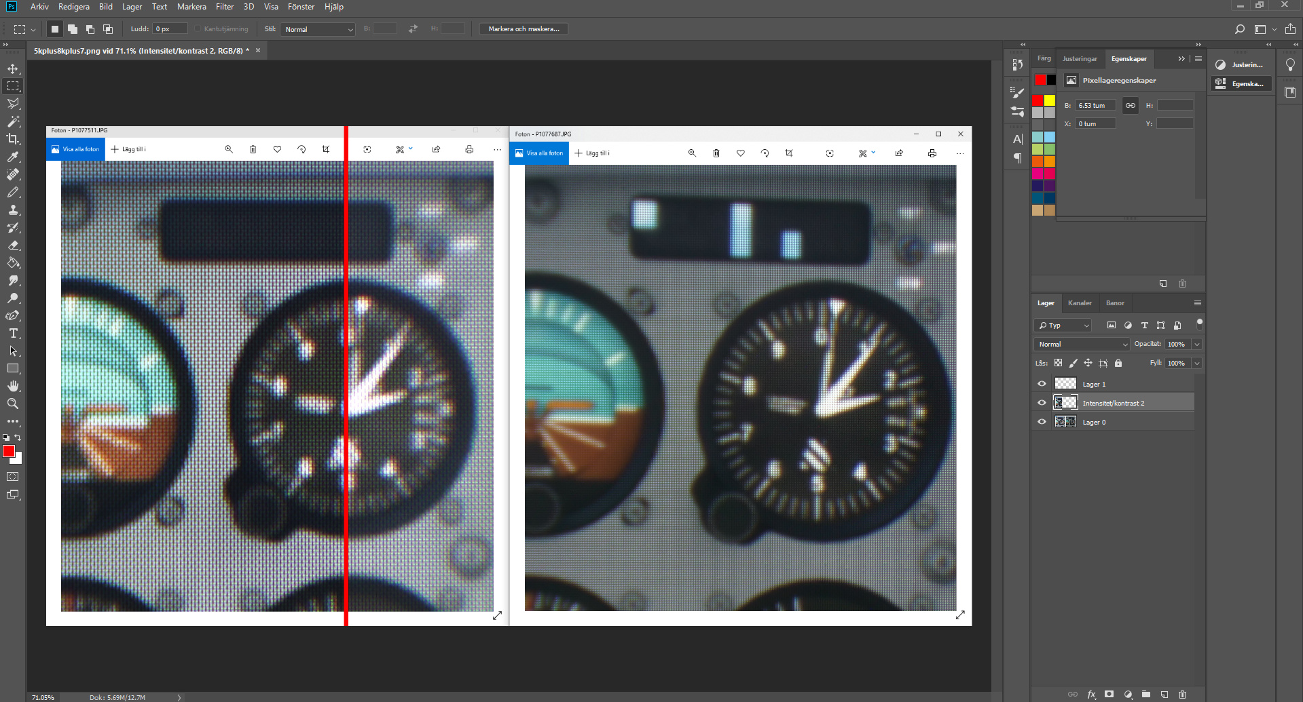Select the Horizontal Type tool
1303x702 pixels.
[13, 333]
